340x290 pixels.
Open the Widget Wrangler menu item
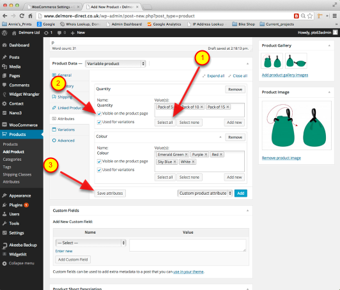click(24, 95)
